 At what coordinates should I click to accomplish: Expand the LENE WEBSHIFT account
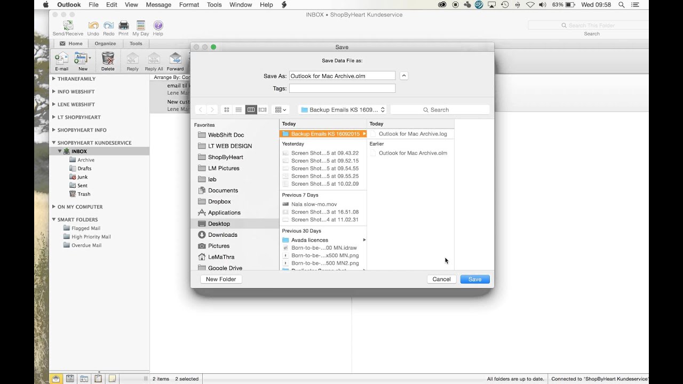[53, 104]
